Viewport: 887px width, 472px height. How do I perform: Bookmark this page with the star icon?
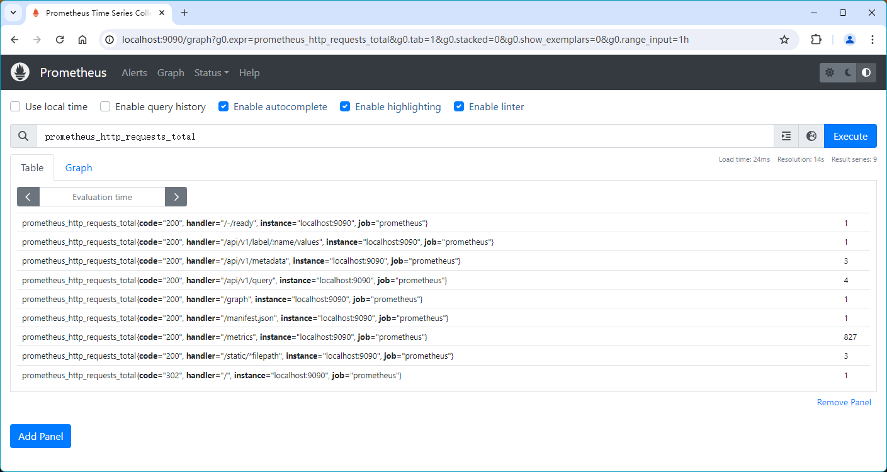click(784, 40)
